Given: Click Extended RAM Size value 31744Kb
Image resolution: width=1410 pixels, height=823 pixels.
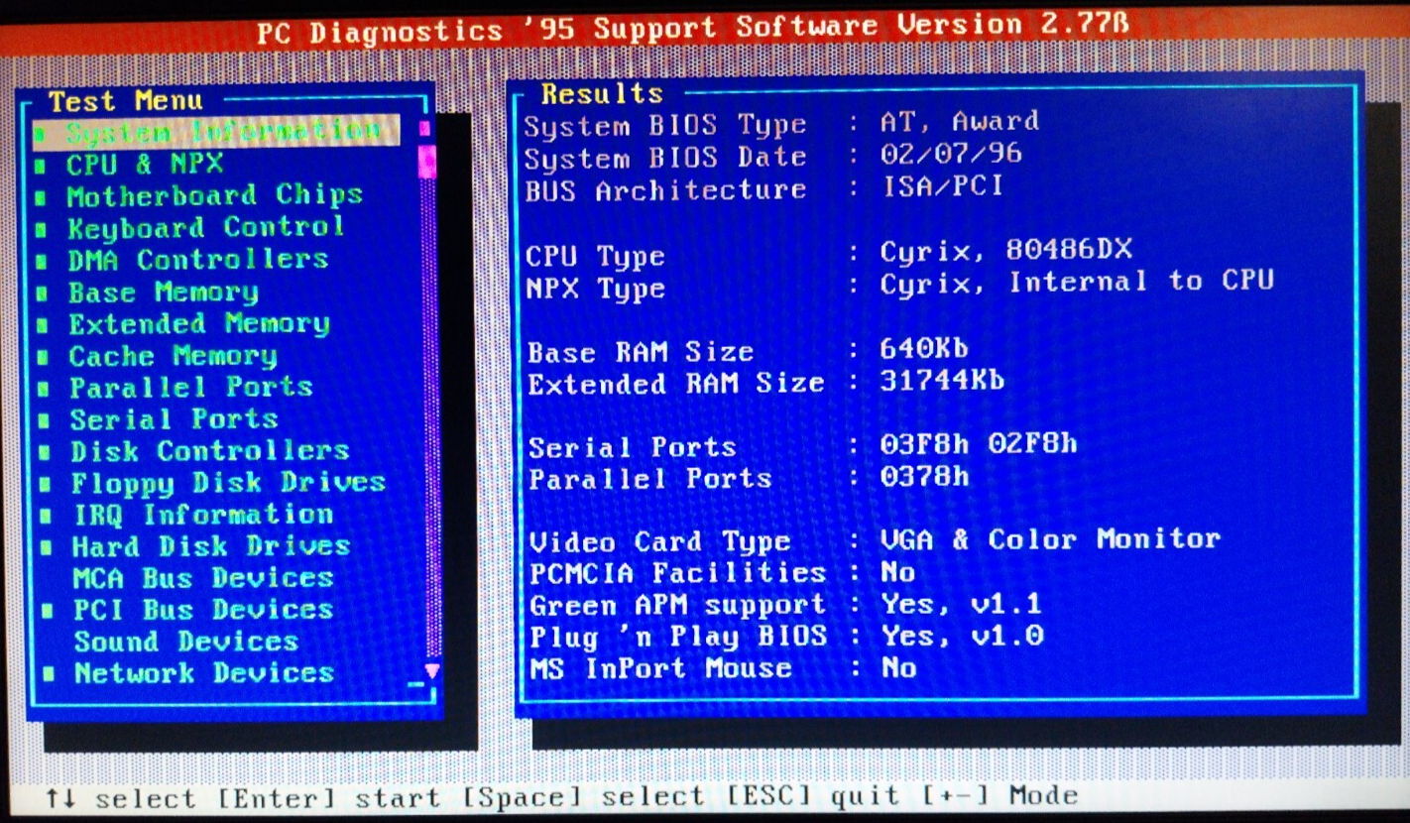Looking at the screenshot, I should 942,381.
